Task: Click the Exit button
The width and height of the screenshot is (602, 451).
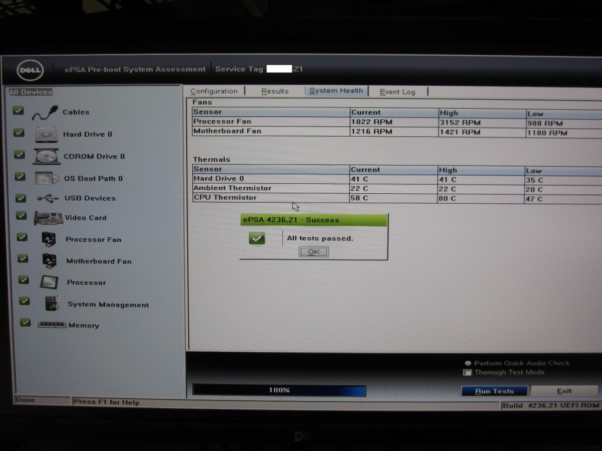Action: 564,391
